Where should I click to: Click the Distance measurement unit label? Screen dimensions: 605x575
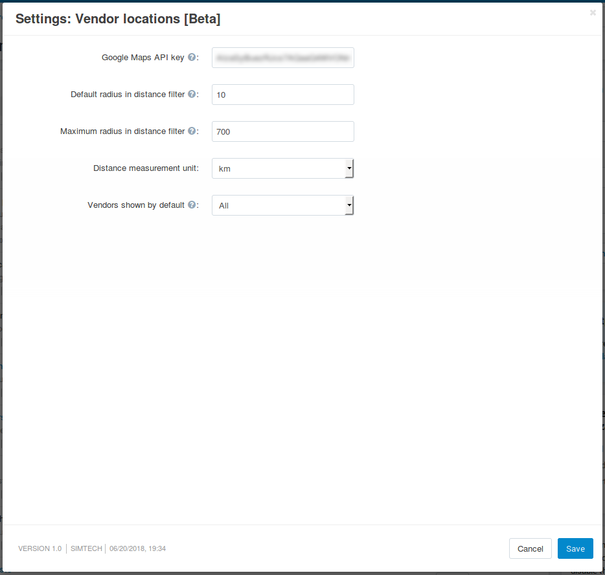tap(146, 168)
